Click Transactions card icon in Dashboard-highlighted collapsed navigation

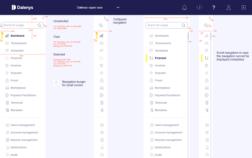[102, 43]
